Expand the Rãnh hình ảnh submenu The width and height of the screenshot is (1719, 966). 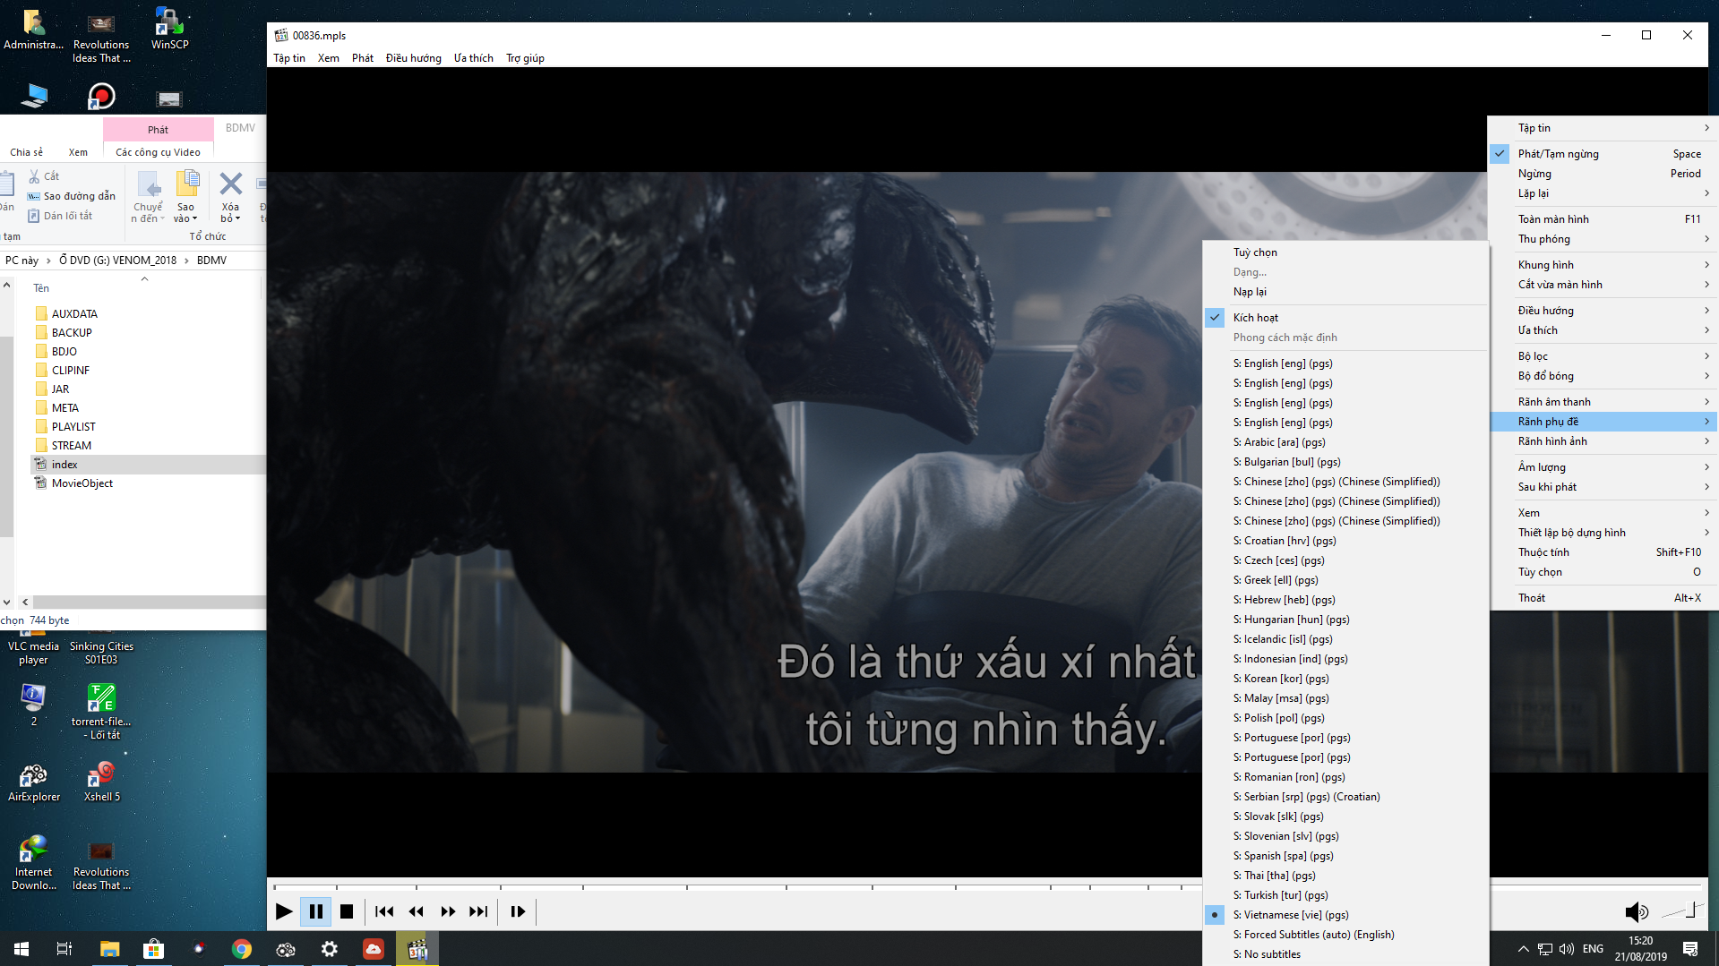pos(1603,441)
